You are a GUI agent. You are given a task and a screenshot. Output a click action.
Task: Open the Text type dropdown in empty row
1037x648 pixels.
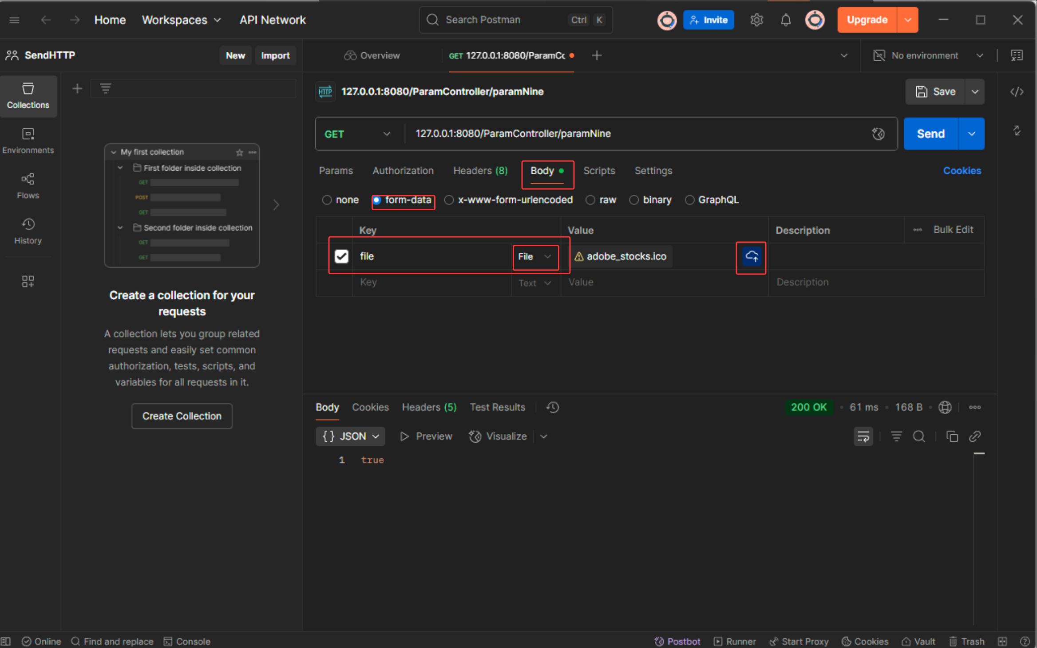(x=535, y=283)
